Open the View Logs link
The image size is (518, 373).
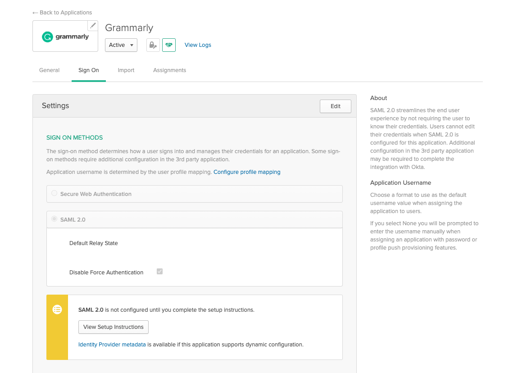(x=198, y=45)
